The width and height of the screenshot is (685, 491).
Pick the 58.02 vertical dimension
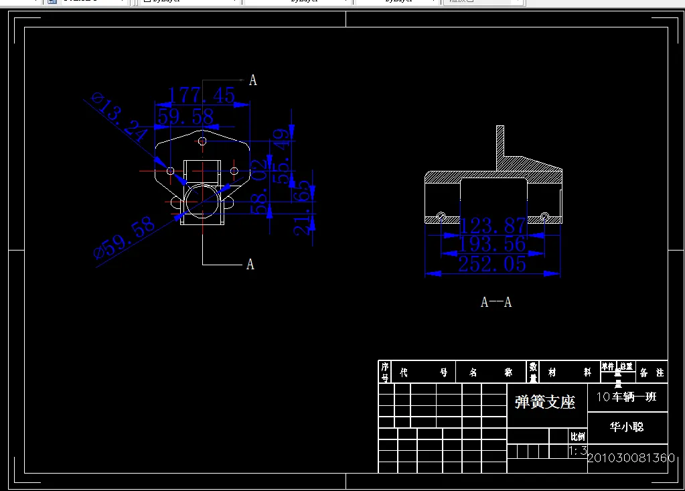point(259,186)
